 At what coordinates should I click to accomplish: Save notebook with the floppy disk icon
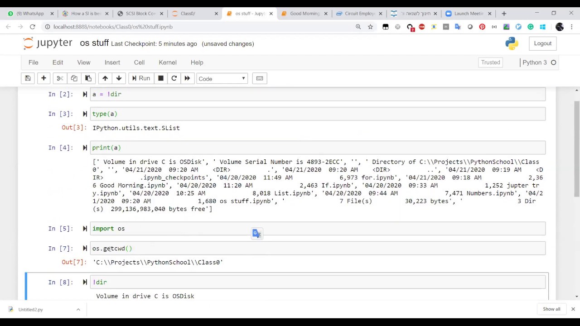click(x=28, y=78)
